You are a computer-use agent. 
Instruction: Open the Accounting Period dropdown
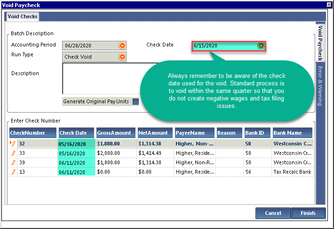click(122, 46)
